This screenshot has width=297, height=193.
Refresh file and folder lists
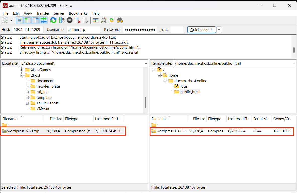[53, 20]
